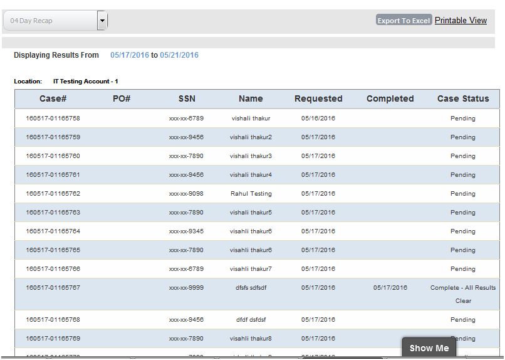
Task: Click the name vishali thakur3
Action: pos(251,156)
